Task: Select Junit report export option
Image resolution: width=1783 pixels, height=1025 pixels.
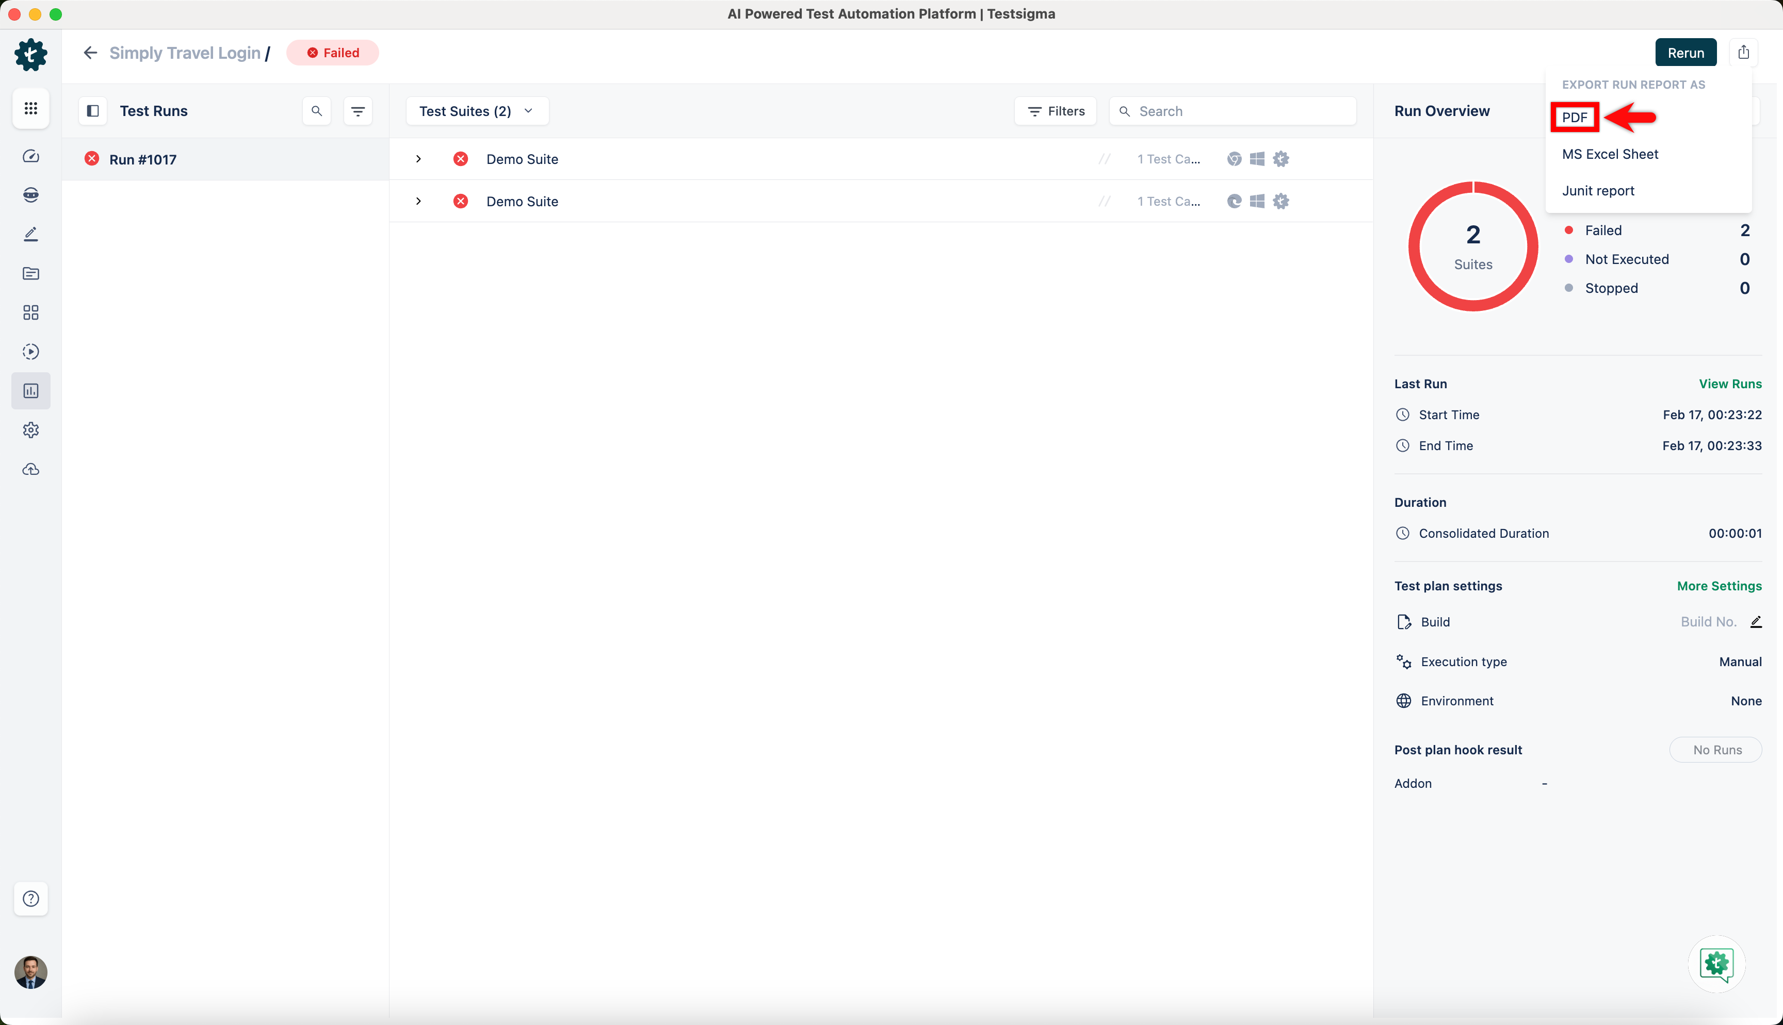Action: coord(1598,191)
